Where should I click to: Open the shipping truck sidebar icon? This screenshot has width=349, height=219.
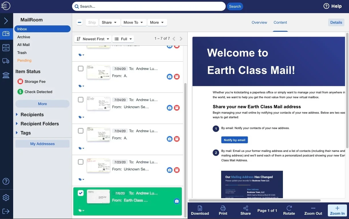click(6, 61)
